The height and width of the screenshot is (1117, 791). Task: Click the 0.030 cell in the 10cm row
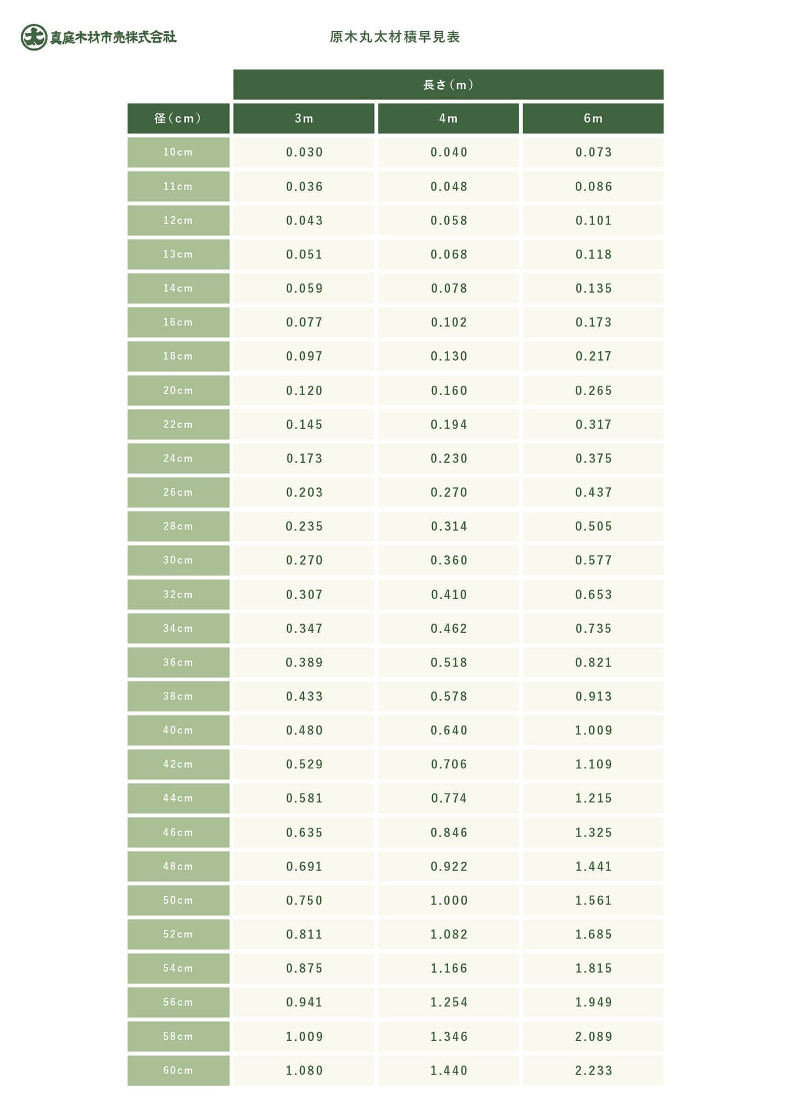click(304, 152)
